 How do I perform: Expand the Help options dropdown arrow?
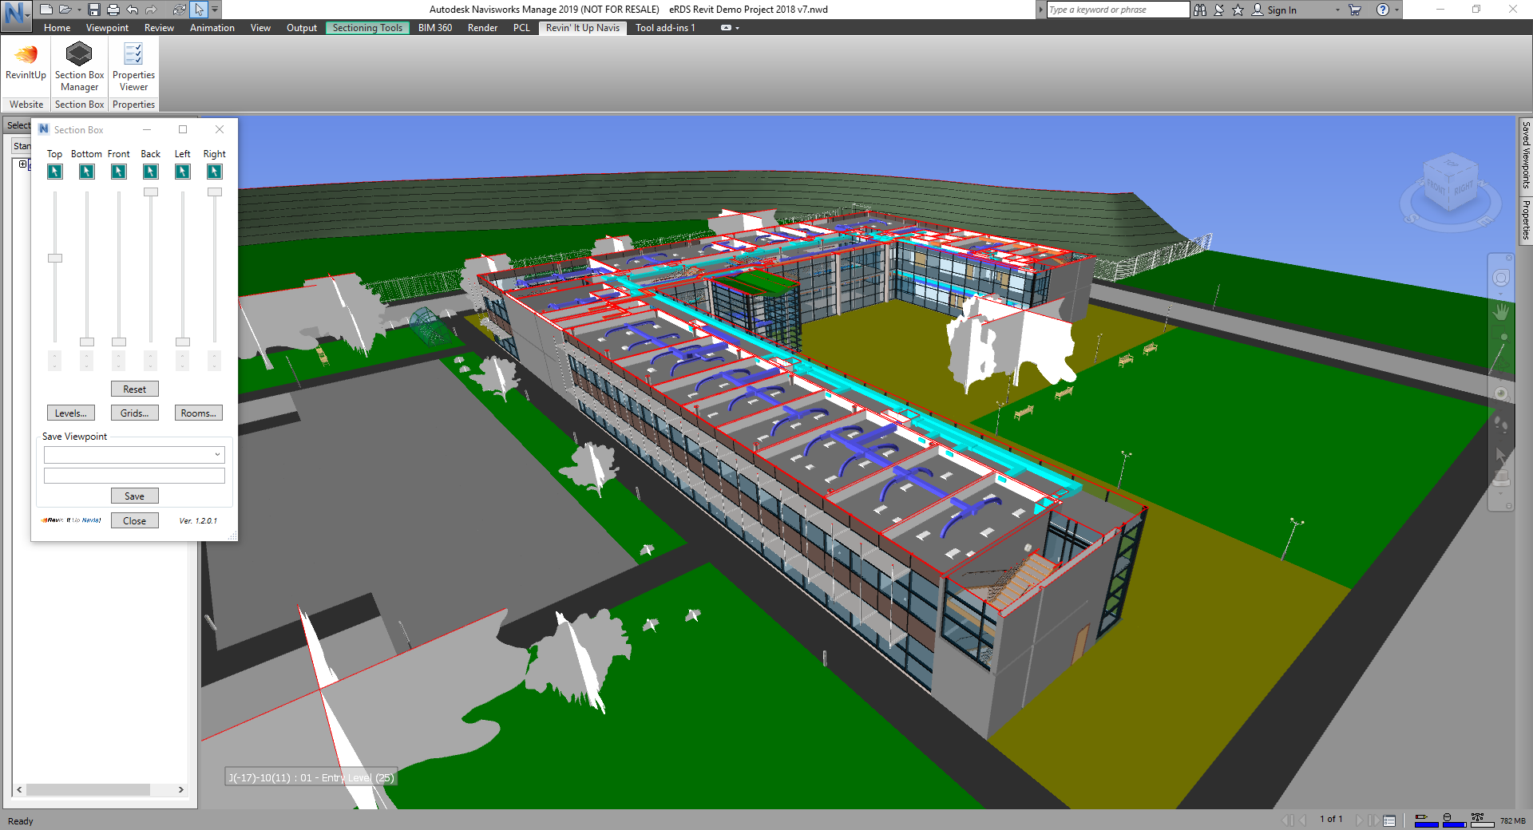point(1396,10)
